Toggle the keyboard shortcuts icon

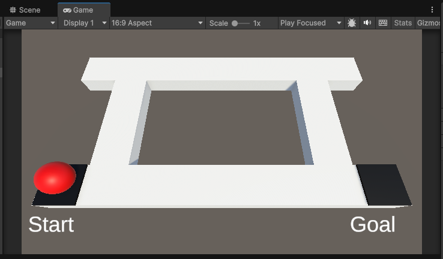383,23
